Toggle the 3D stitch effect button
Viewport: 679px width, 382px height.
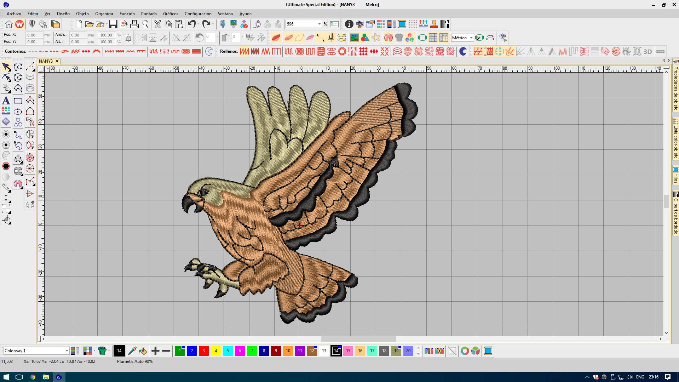(648, 52)
